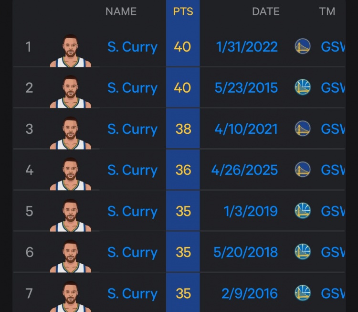The height and width of the screenshot is (312, 358).
Task: Click the Warriors logo in row 1
Action: [303, 47]
